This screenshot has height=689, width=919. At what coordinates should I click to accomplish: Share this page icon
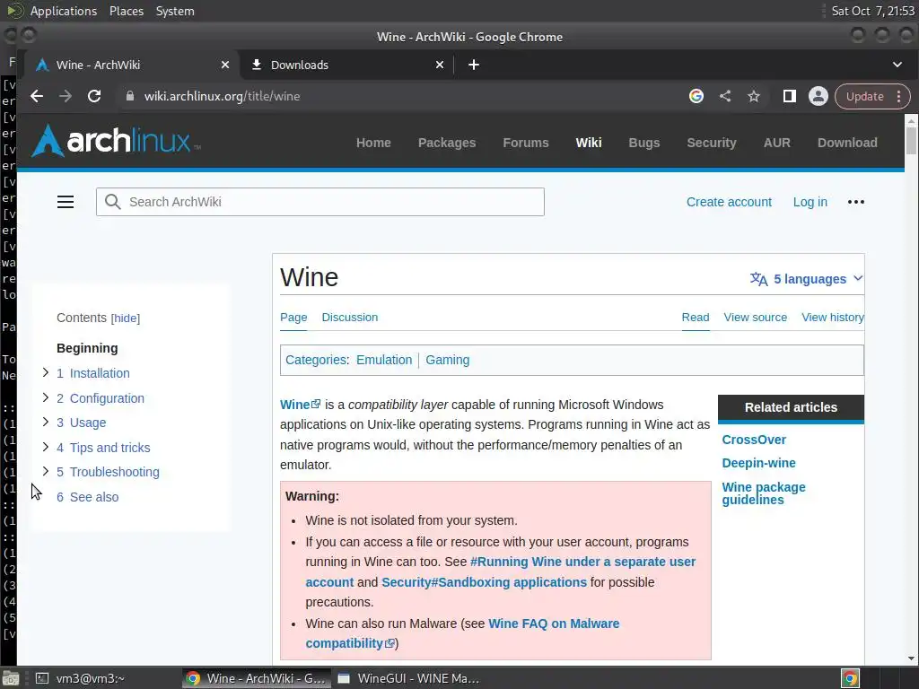click(x=725, y=96)
